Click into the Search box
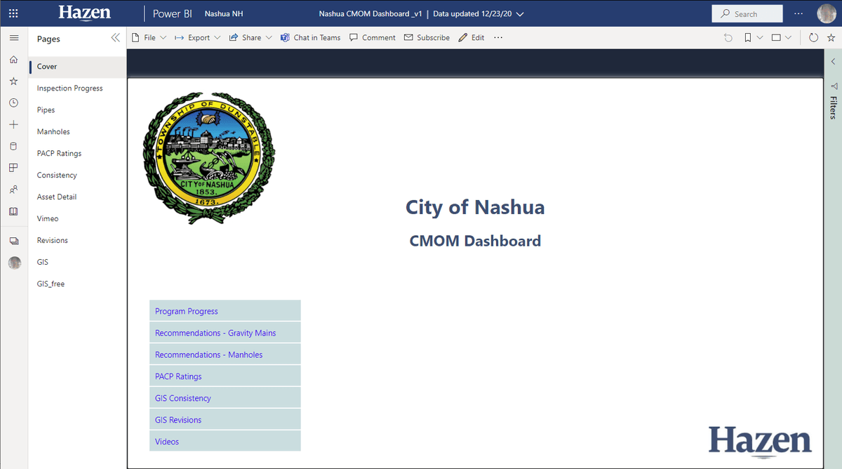Viewport: 842px width, 469px height. 747,13
